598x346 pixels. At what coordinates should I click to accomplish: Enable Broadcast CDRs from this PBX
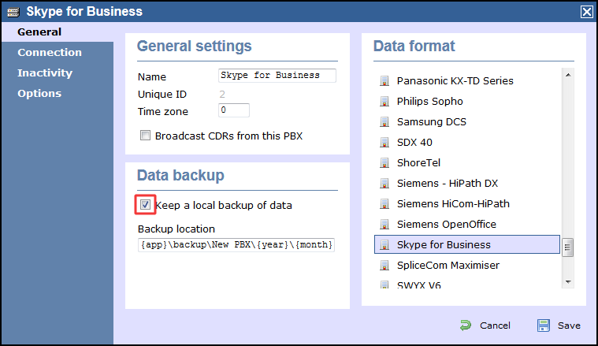click(x=145, y=136)
